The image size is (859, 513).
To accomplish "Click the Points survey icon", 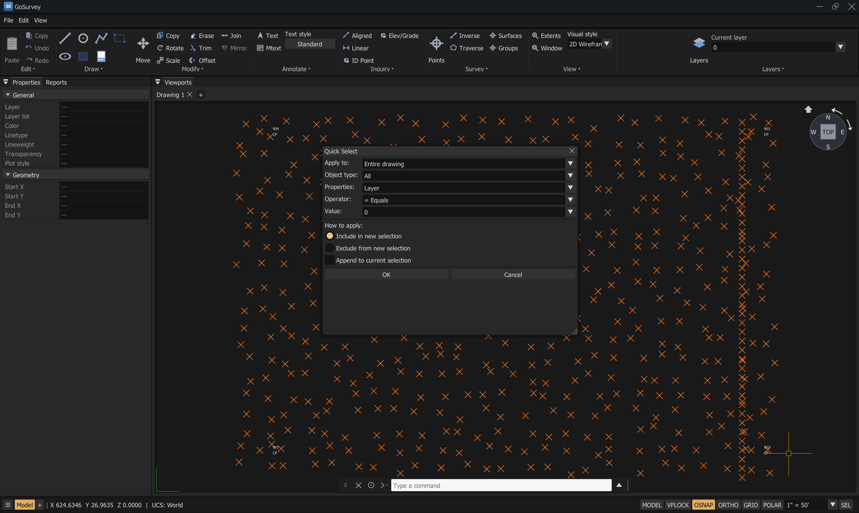I will [x=436, y=44].
